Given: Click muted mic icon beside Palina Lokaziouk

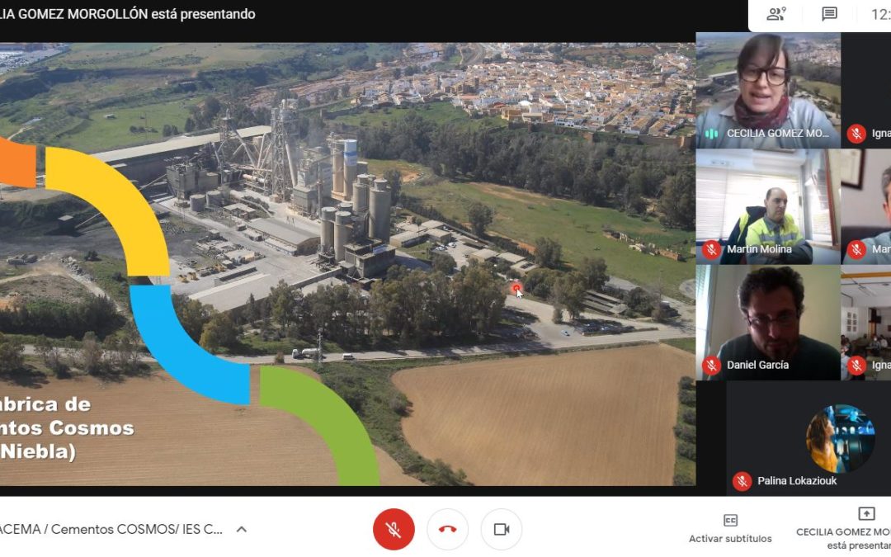Looking at the screenshot, I should (742, 481).
